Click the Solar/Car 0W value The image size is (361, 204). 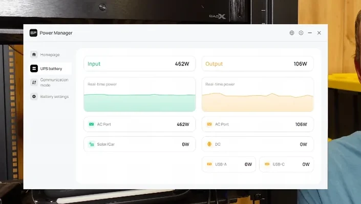[x=185, y=145]
